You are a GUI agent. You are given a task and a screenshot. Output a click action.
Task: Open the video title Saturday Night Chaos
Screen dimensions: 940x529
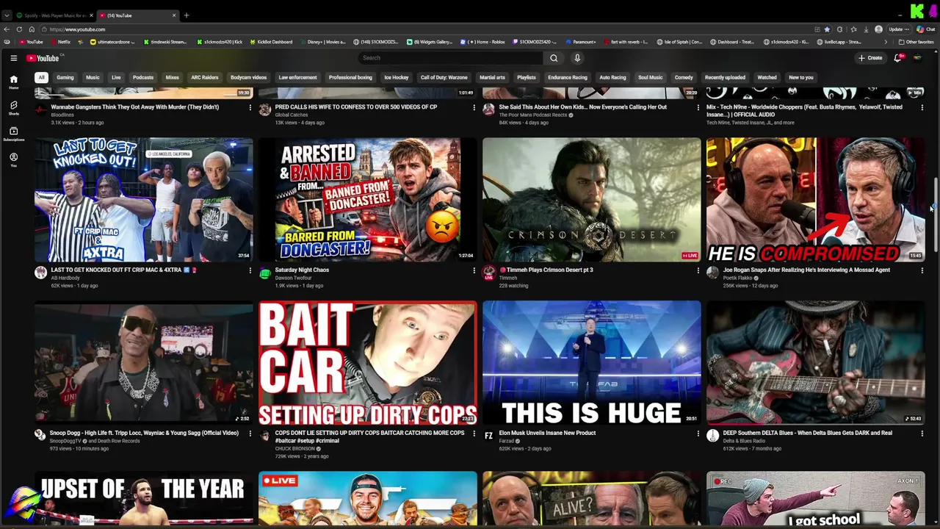click(x=302, y=270)
